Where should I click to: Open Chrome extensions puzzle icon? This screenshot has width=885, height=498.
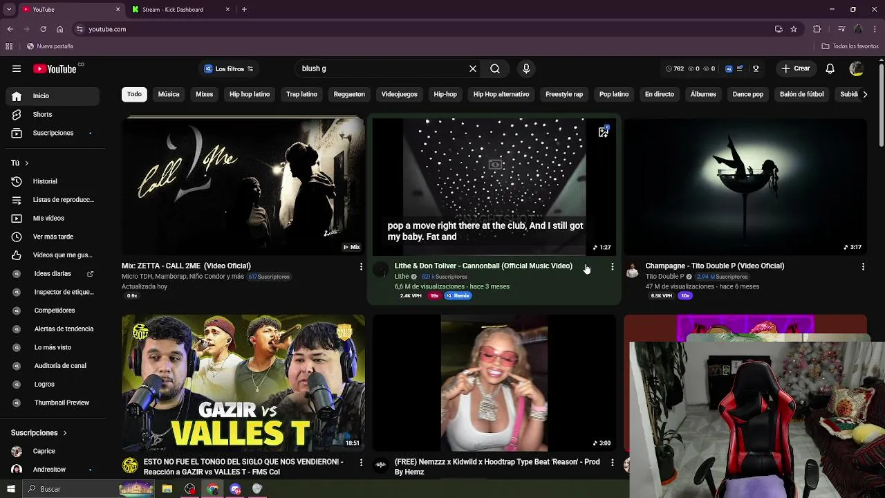(817, 29)
